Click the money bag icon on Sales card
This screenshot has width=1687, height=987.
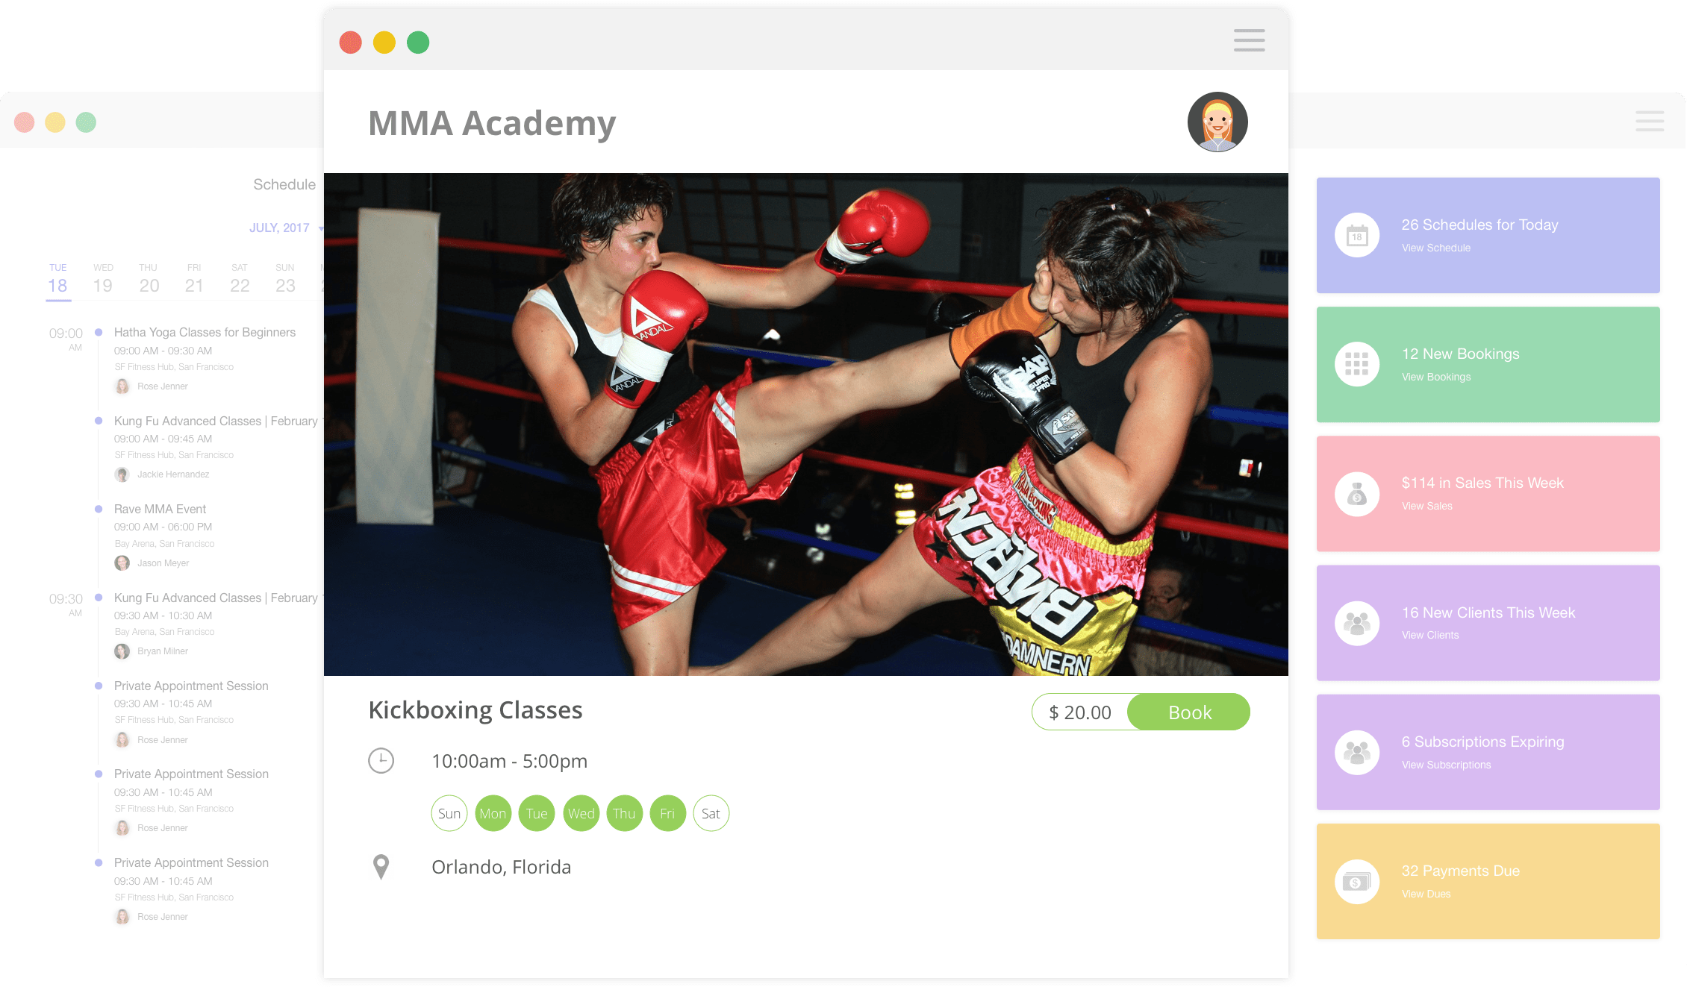(x=1356, y=494)
